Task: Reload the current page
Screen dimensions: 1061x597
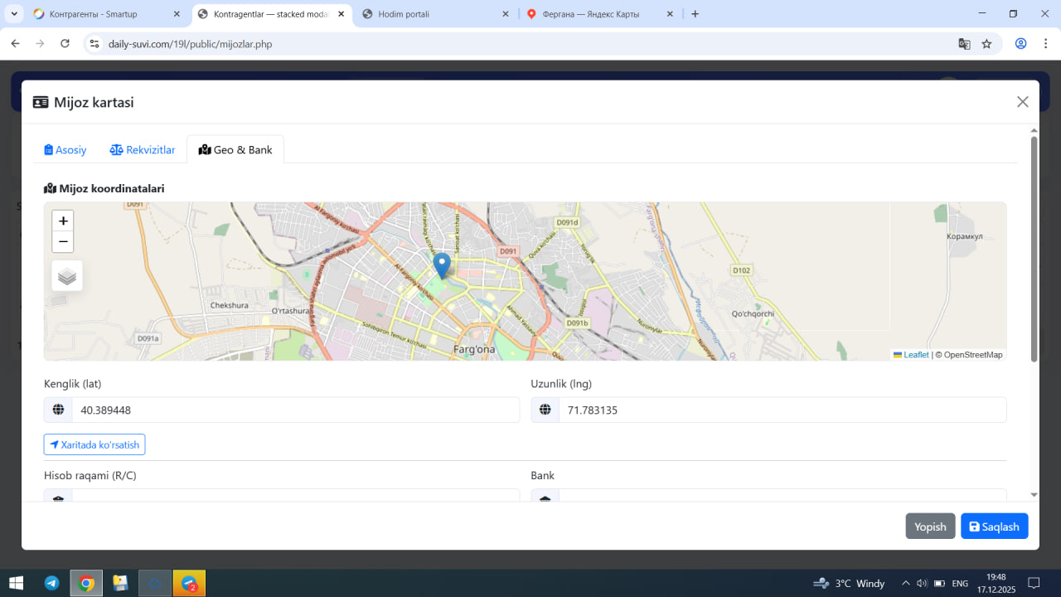Action: [65, 44]
